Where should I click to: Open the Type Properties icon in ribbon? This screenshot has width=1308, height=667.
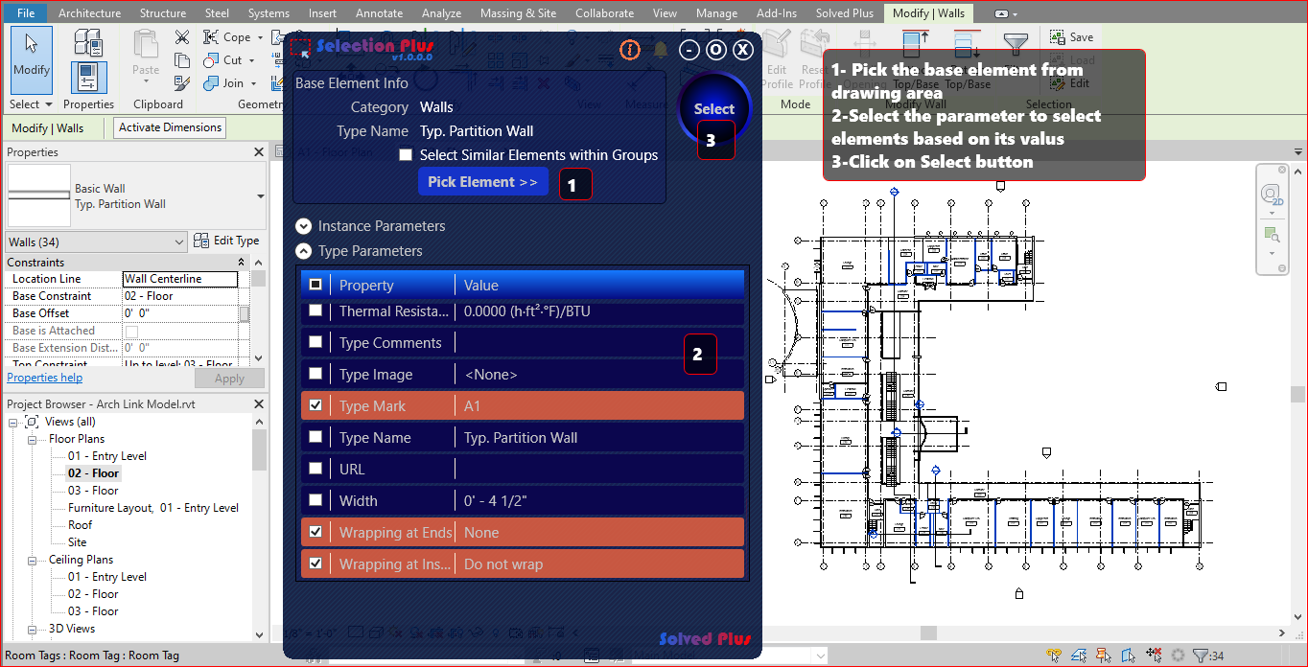pos(88,42)
